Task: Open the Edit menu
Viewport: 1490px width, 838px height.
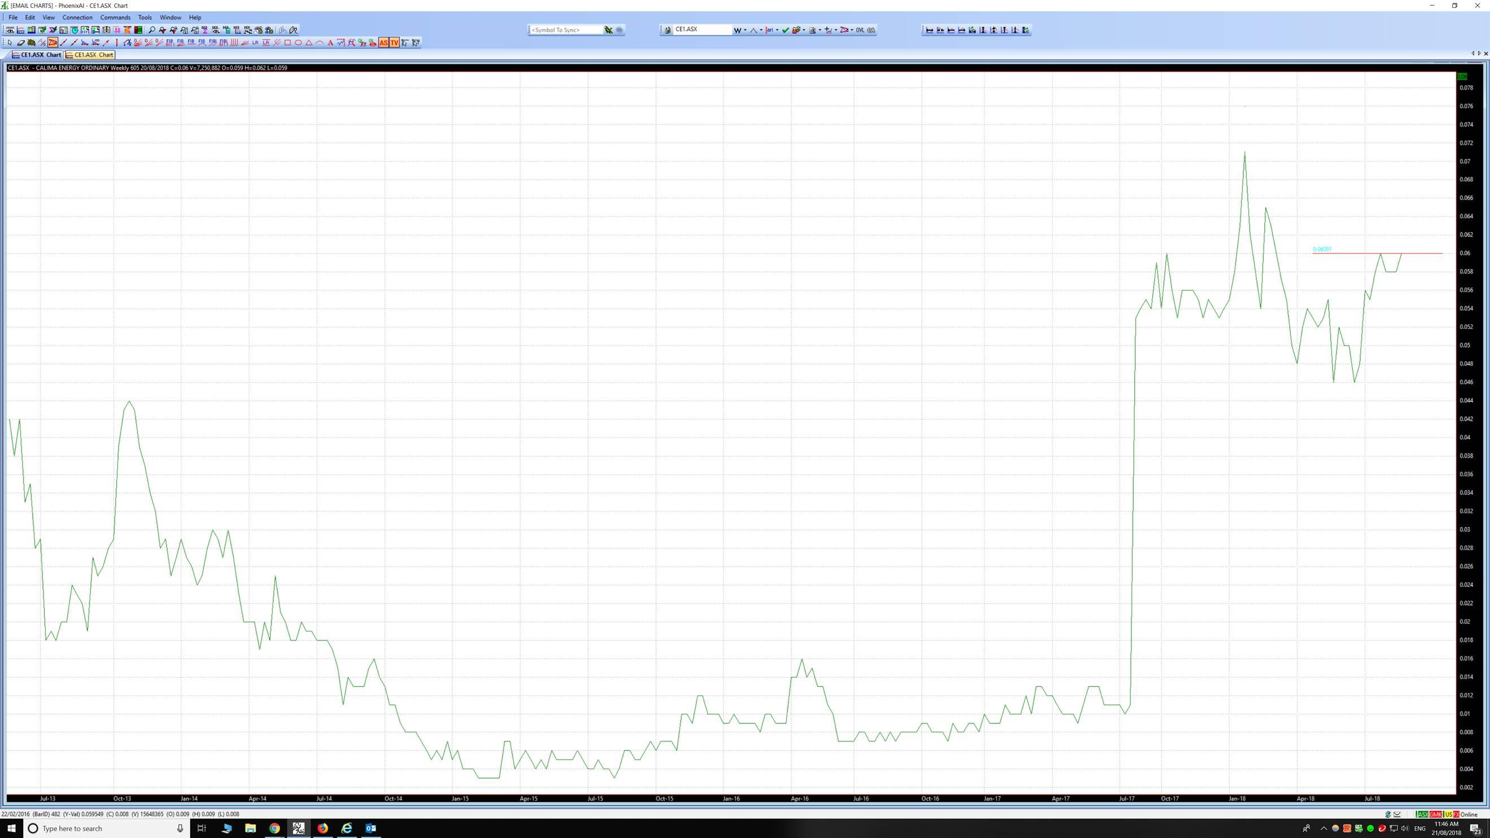Action: tap(30, 17)
